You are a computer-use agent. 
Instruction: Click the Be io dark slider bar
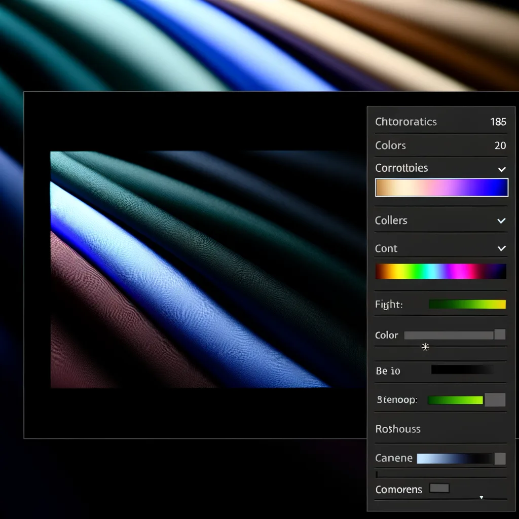pyautogui.click(x=461, y=370)
